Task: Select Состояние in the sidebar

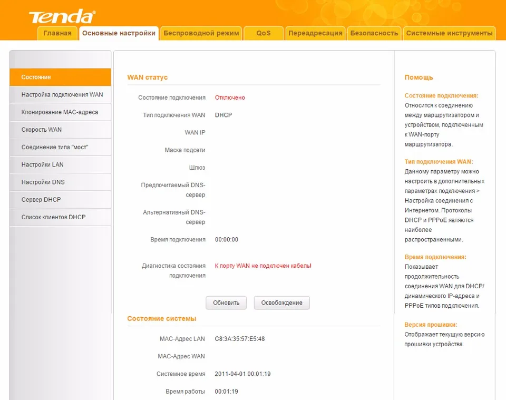Action: 60,77
